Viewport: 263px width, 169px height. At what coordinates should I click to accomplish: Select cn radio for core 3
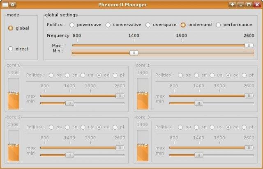pyautogui.click(x=196, y=127)
